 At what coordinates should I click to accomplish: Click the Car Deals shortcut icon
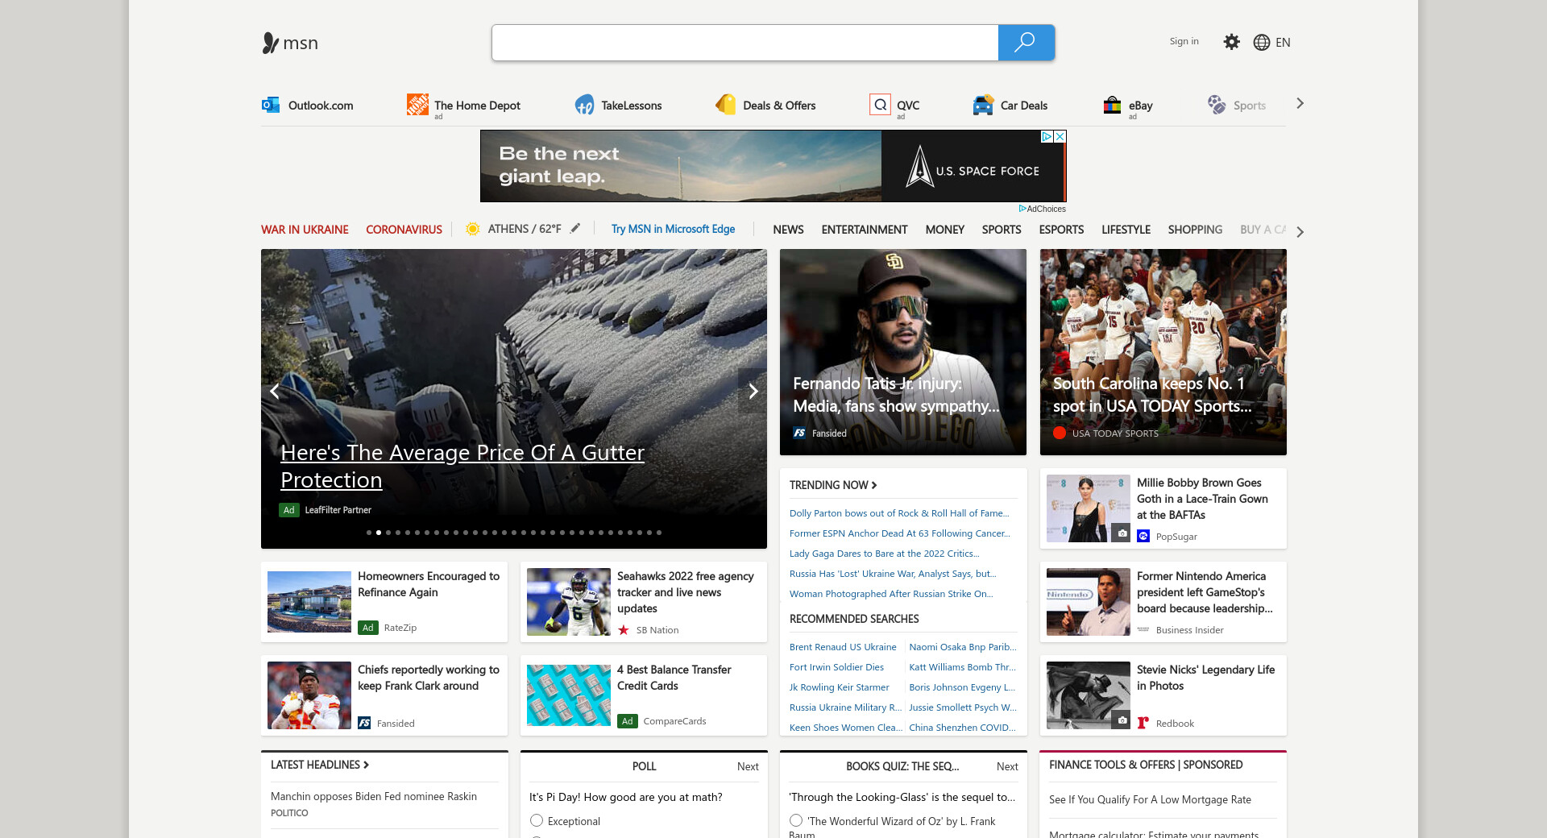click(983, 105)
